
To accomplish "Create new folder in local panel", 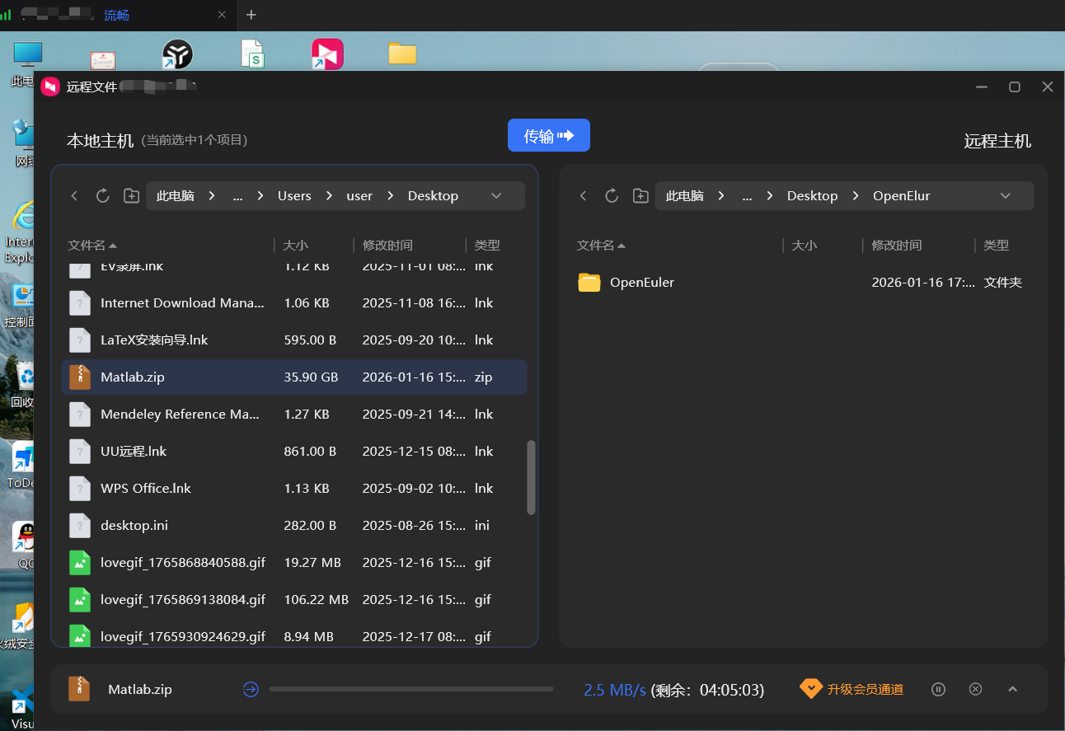I will tap(131, 196).
